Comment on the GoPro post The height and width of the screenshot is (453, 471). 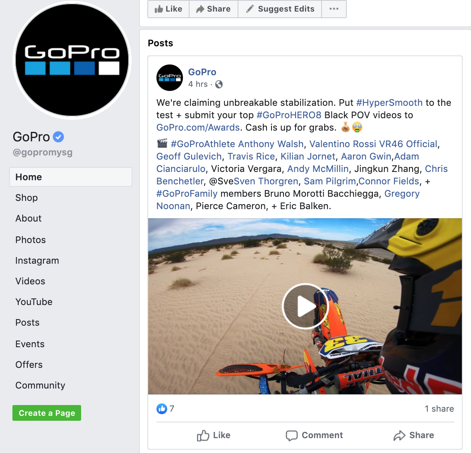[x=314, y=435]
